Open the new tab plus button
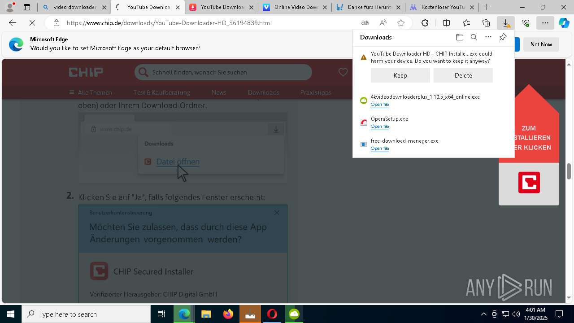 (x=487, y=7)
